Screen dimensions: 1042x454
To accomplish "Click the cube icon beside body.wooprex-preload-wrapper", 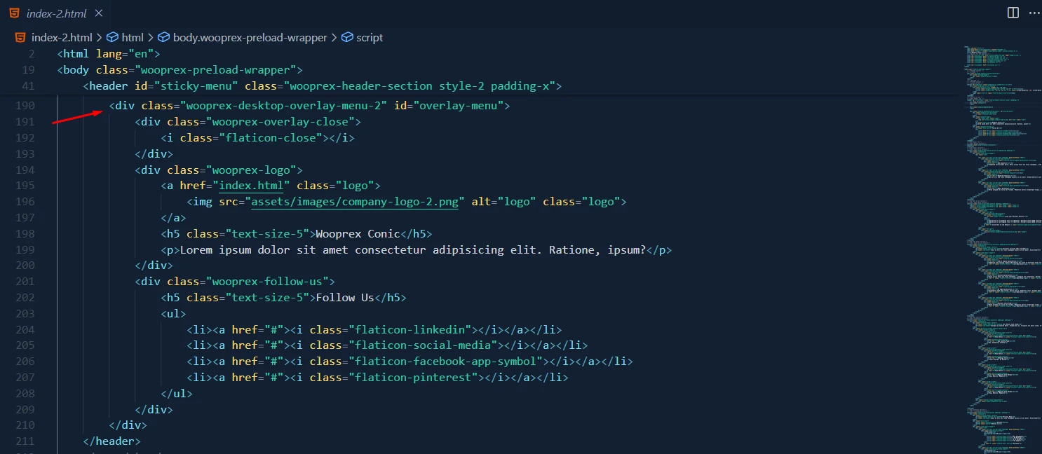I will [x=163, y=37].
